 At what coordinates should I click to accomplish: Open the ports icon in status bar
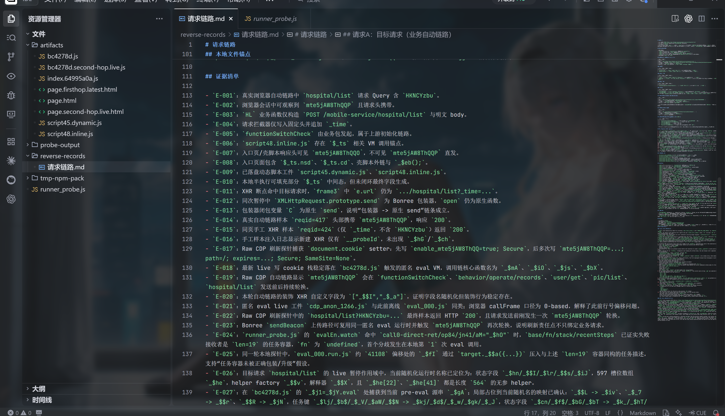point(39,412)
